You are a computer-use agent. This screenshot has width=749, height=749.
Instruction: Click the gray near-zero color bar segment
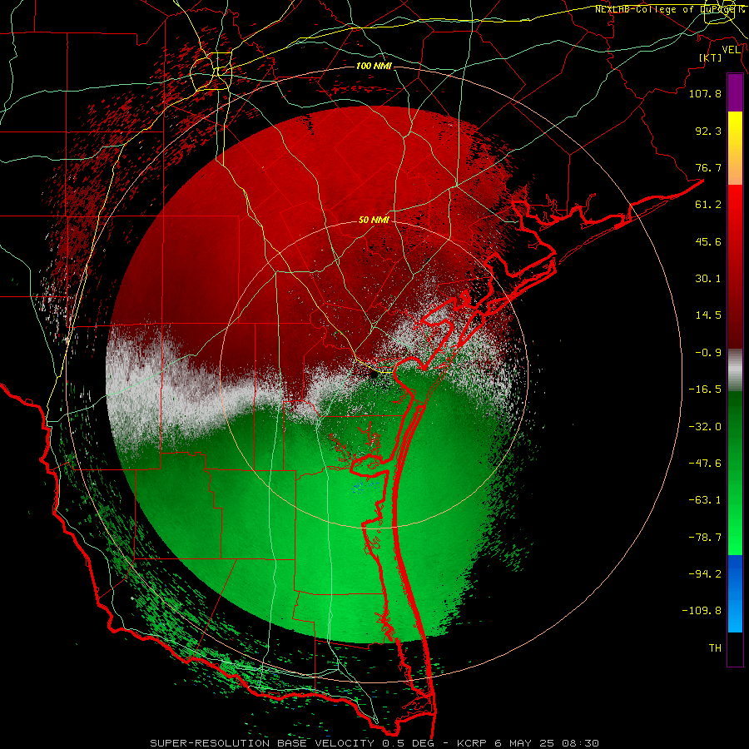(735, 370)
